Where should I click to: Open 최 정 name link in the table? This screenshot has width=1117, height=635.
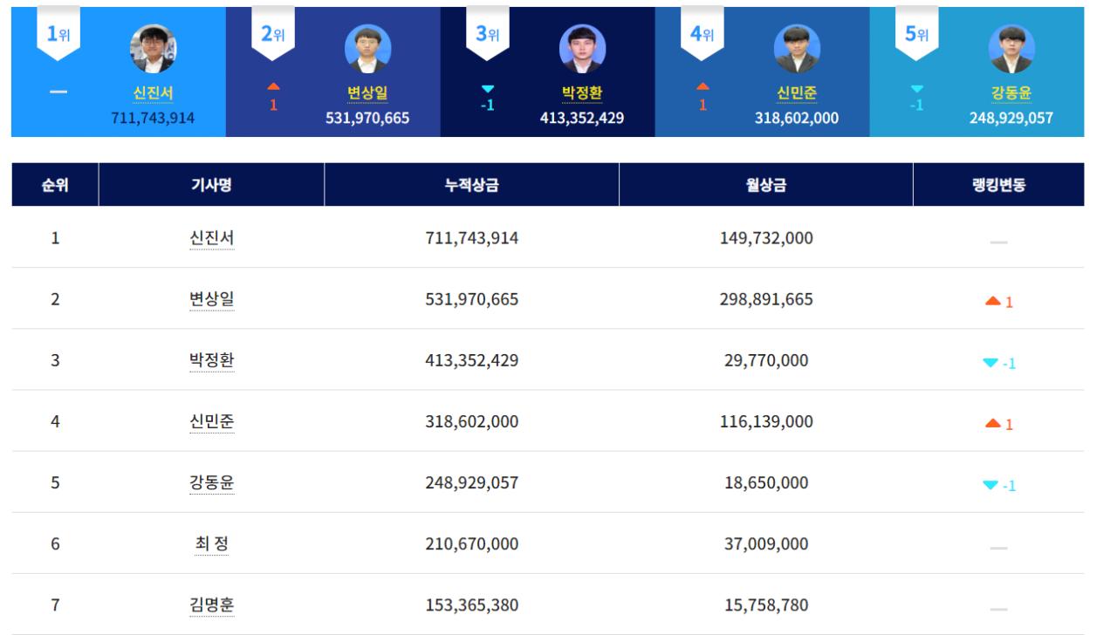tap(211, 544)
